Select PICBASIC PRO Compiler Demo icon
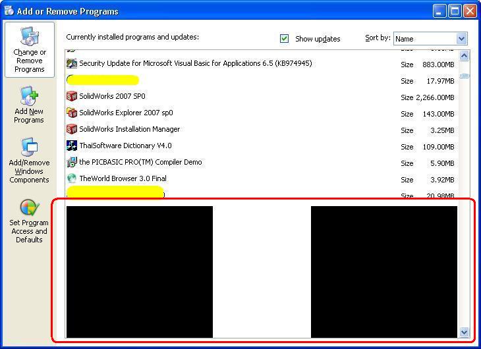Viewport: 481px width, 349px height. 72,162
